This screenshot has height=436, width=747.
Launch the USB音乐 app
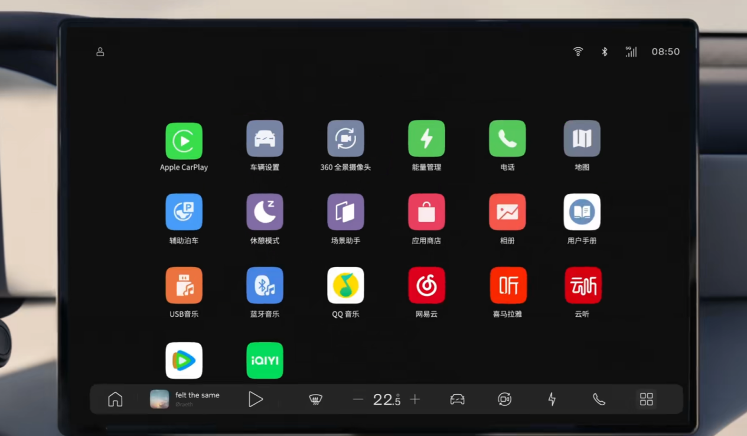tap(184, 285)
